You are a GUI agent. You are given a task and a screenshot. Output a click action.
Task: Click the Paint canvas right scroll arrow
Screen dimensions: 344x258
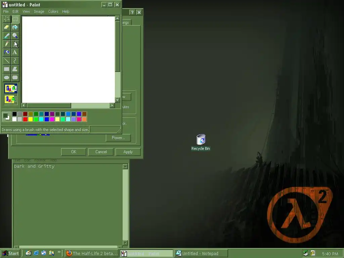click(112, 105)
